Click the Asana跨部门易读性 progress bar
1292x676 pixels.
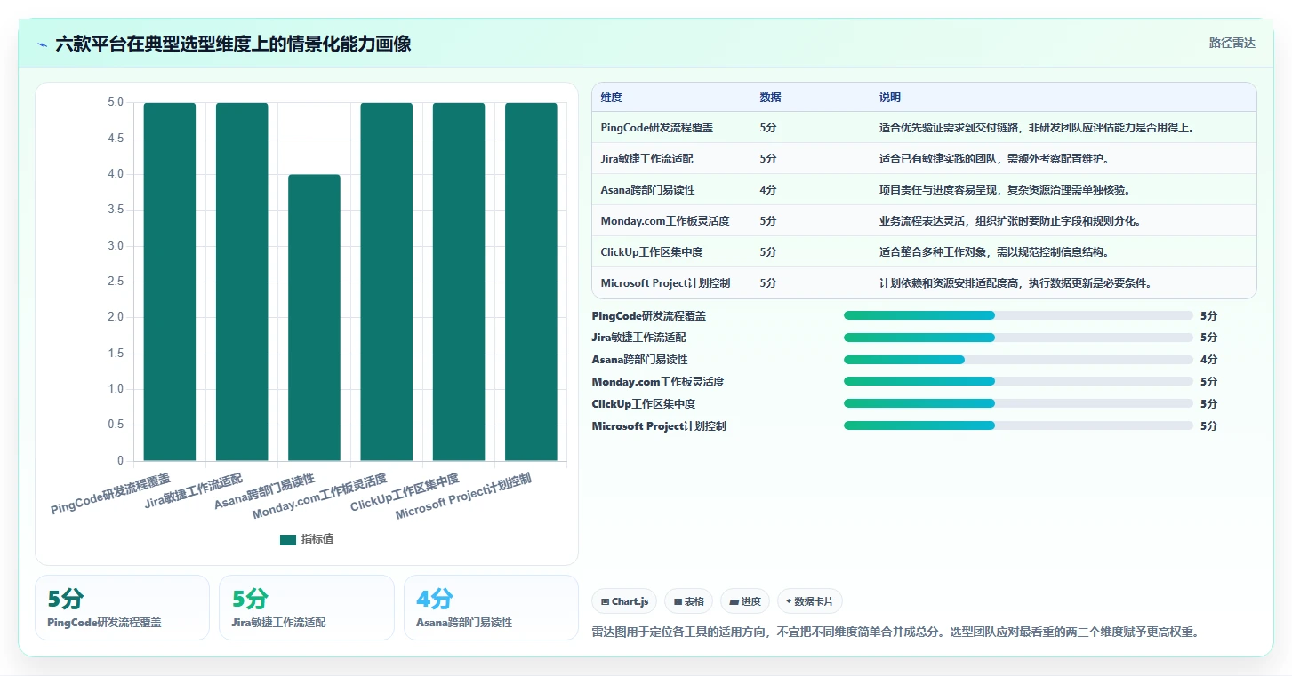pos(1018,360)
